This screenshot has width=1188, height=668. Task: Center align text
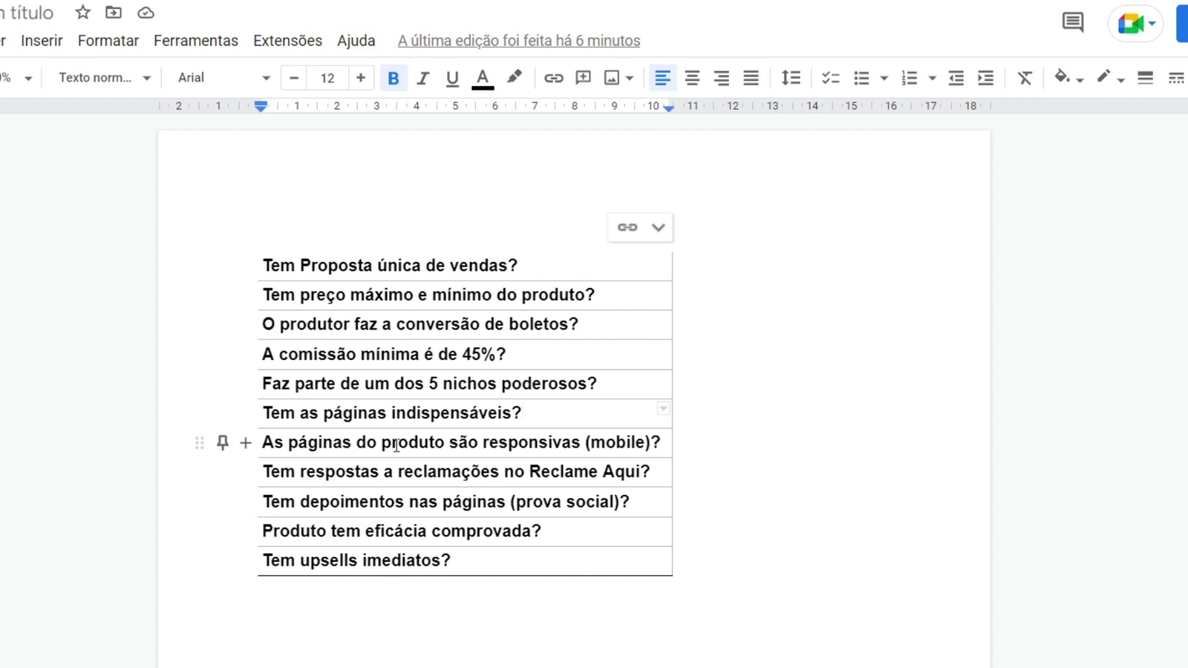tap(692, 78)
